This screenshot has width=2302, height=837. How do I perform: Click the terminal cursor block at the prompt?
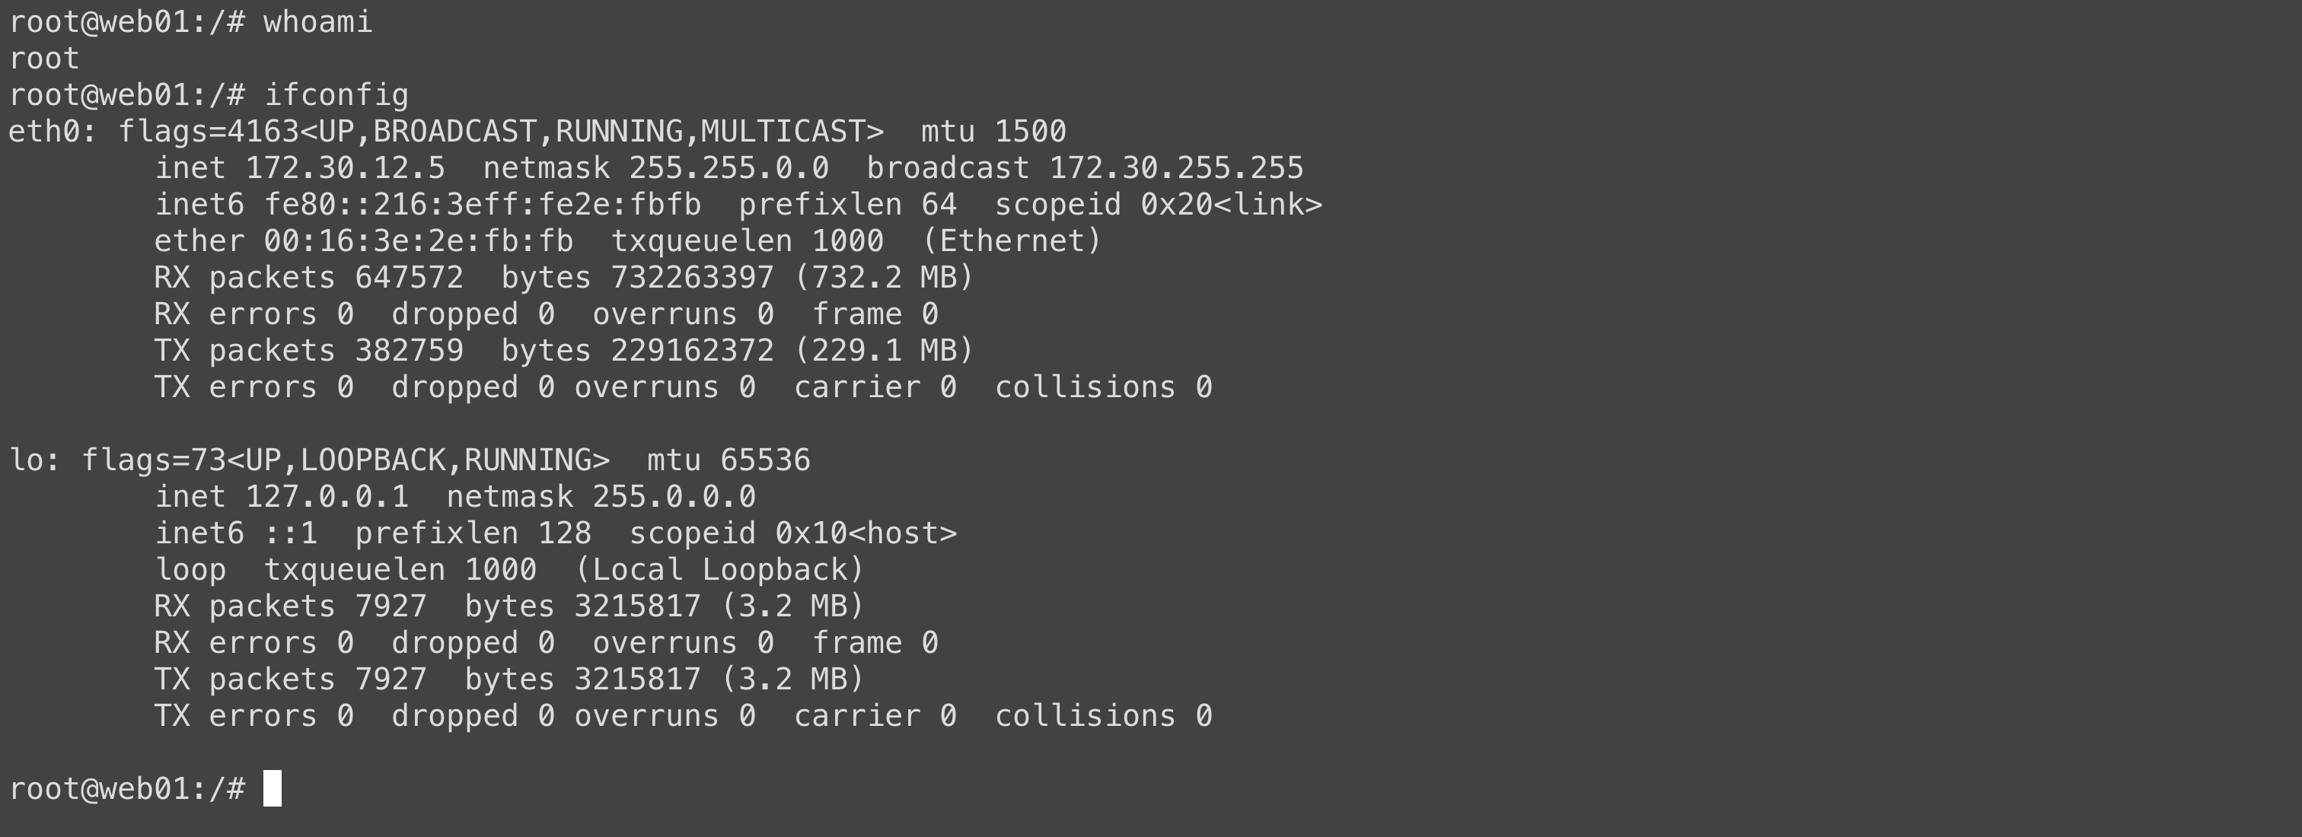(x=273, y=789)
